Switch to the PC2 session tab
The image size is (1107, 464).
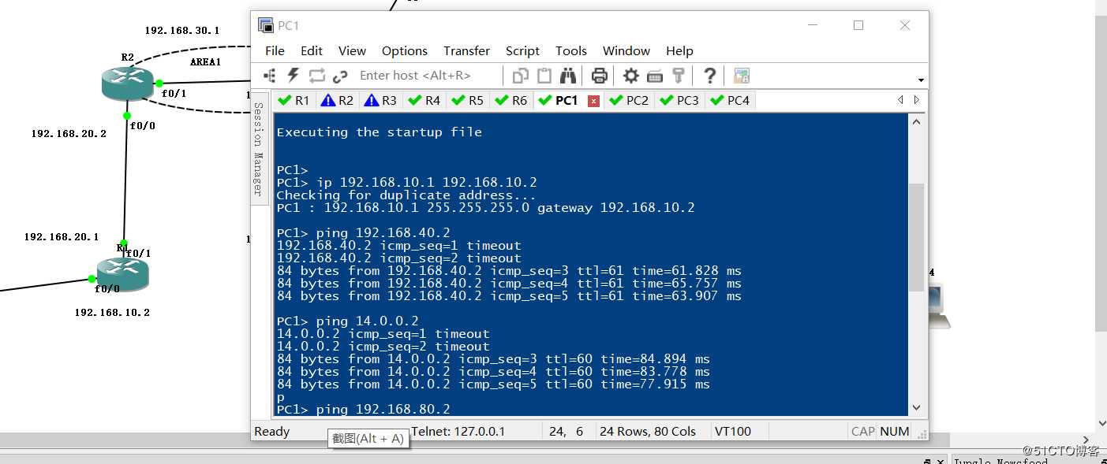pyautogui.click(x=630, y=100)
